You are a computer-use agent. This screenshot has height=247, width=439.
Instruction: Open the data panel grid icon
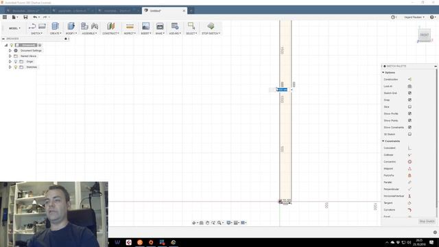pos(5,17)
